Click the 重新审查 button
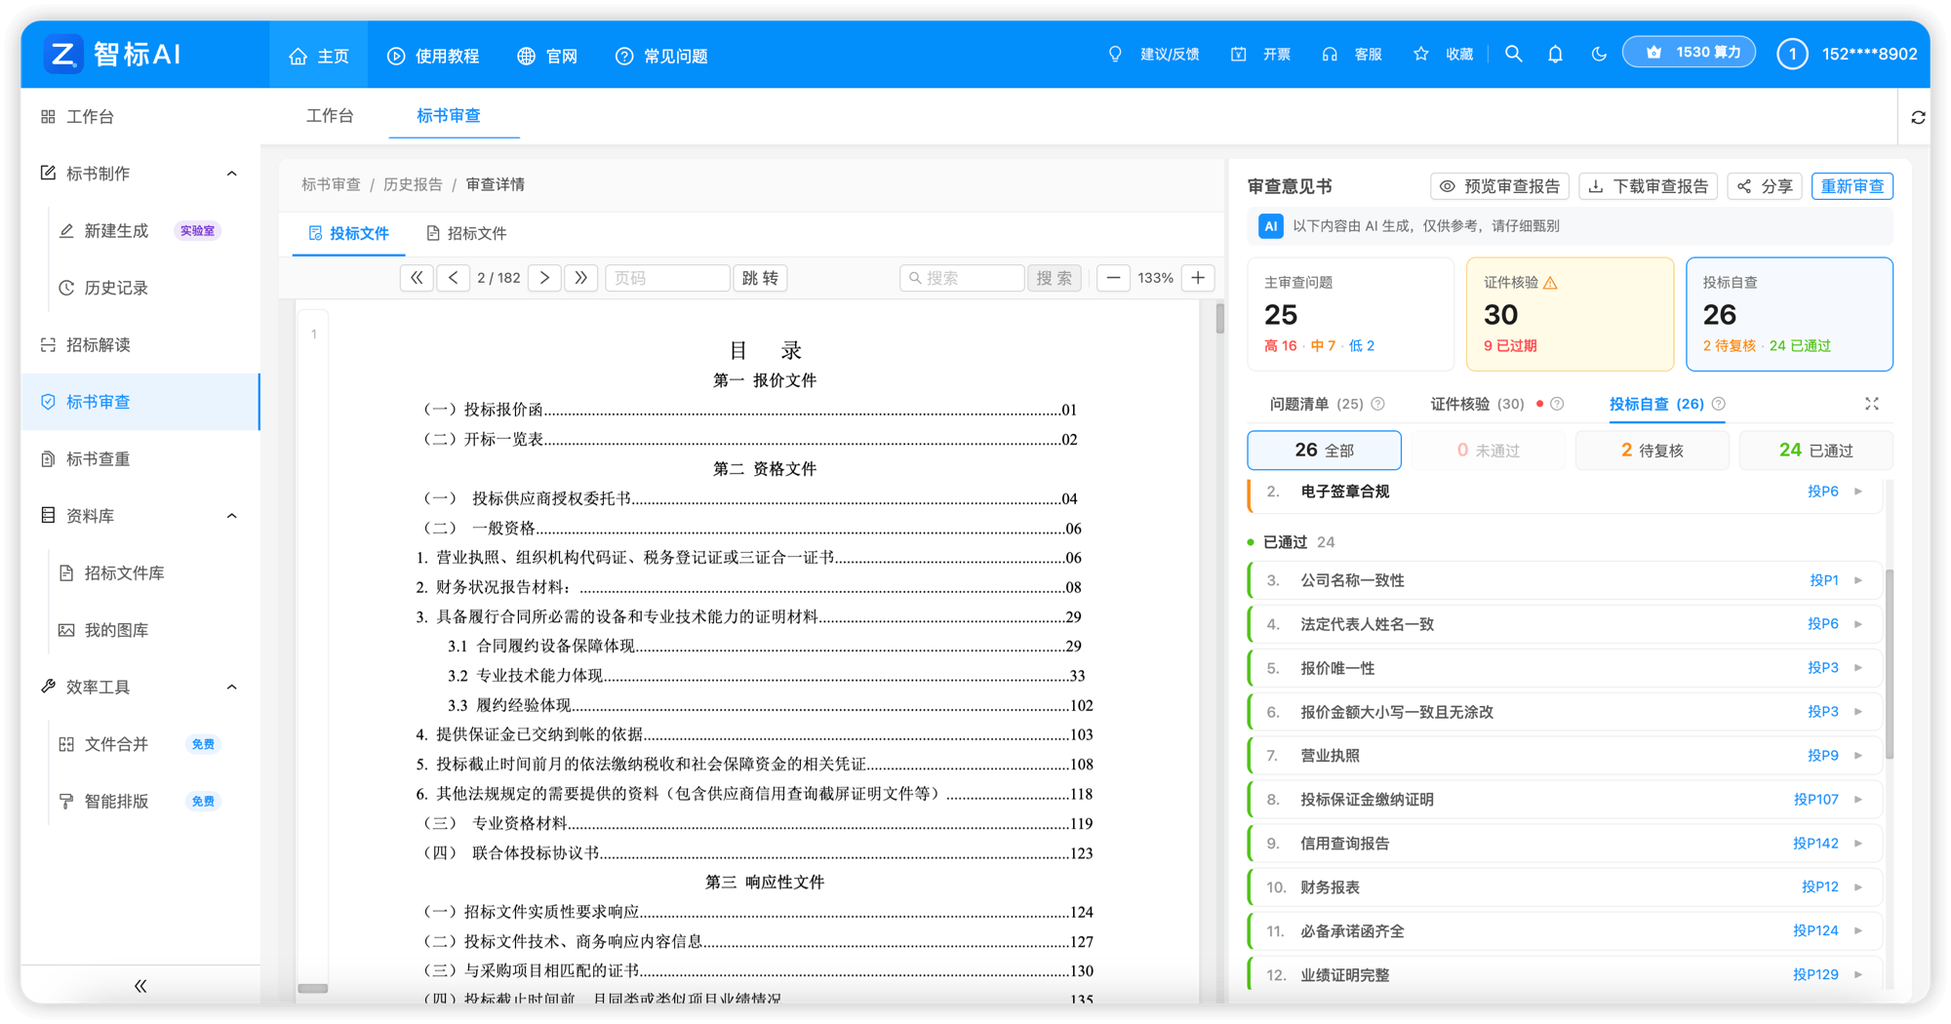 click(1851, 186)
